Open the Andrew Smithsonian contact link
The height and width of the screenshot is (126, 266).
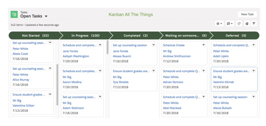pyautogui.click(x=177, y=56)
